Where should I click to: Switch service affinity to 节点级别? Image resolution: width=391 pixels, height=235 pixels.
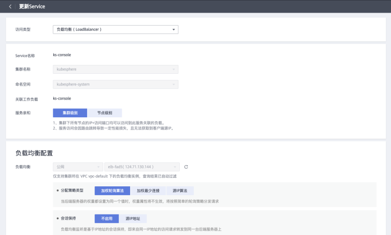coord(105,113)
